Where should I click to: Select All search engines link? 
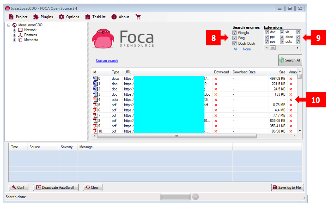(235, 49)
